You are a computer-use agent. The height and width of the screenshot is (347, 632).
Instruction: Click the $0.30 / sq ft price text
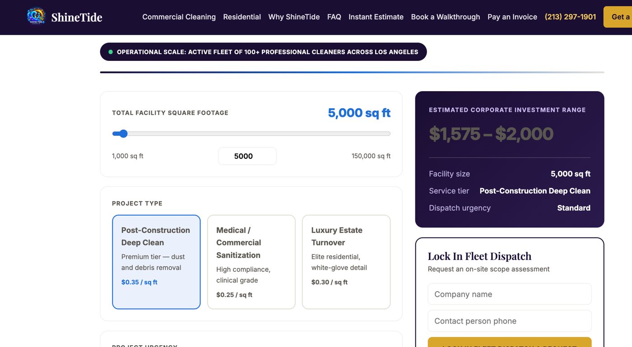coord(330,282)
